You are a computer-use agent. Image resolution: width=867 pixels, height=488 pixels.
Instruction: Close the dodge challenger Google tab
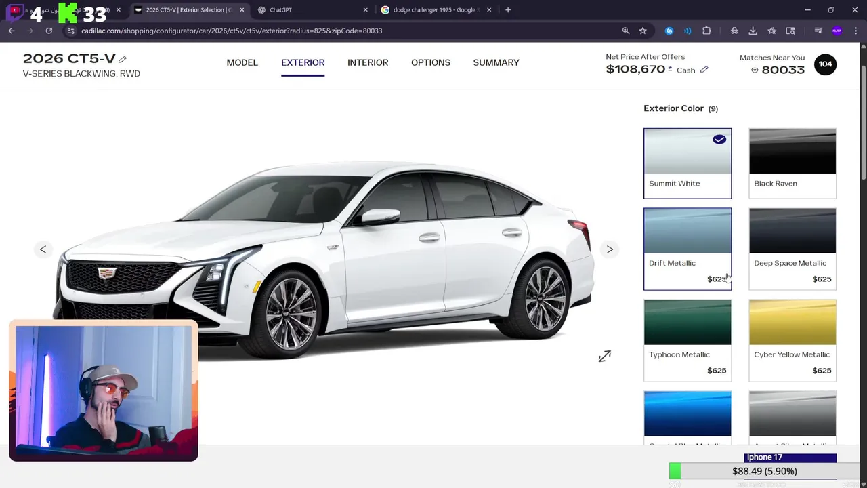pos(489,9)
